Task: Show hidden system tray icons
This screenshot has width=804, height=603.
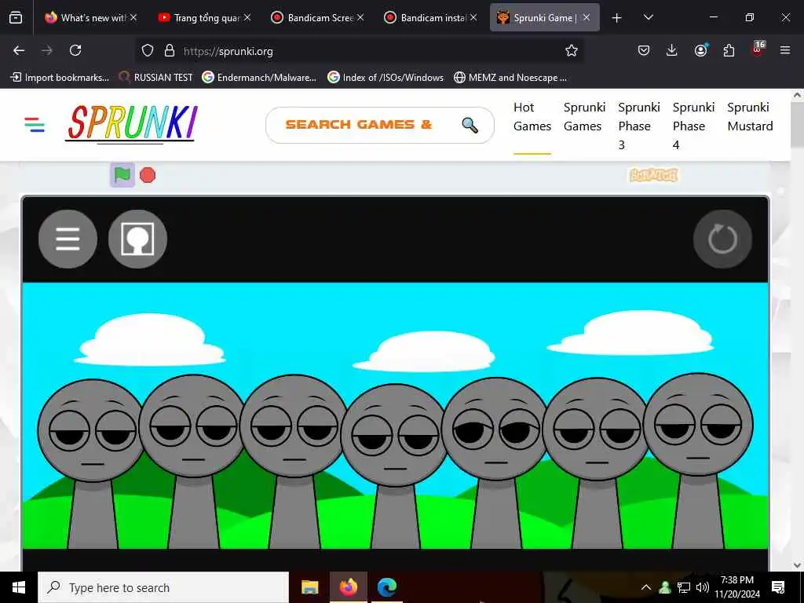Action: [646, 587]
